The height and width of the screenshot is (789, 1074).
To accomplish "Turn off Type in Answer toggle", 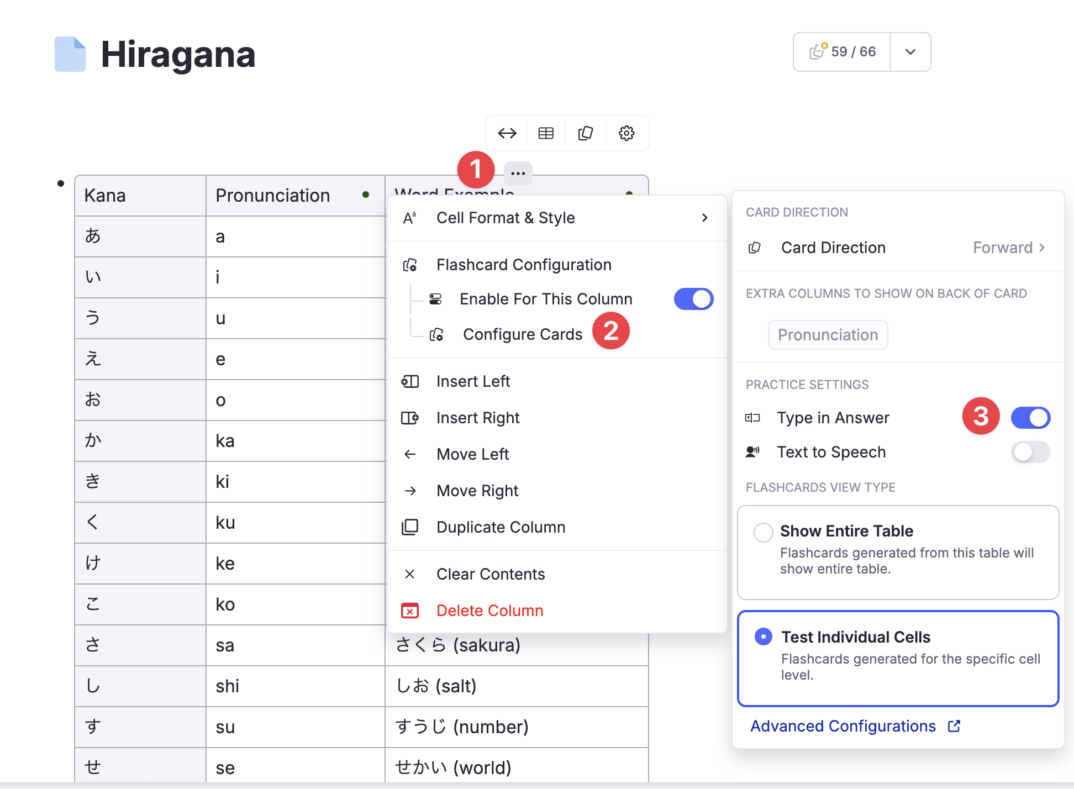I will (x=1030, y=418).
